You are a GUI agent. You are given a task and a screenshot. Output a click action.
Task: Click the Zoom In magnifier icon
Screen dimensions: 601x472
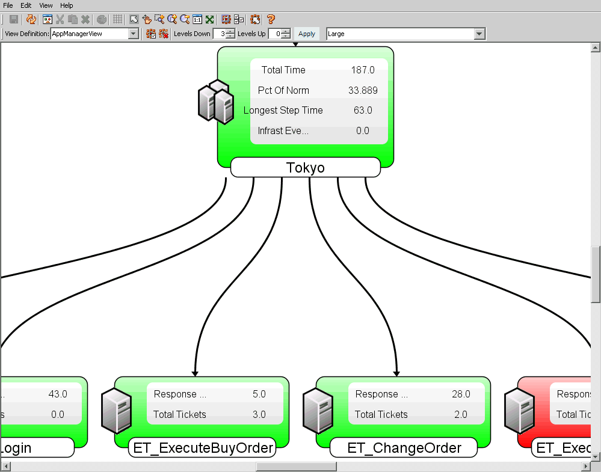(171, 19)
